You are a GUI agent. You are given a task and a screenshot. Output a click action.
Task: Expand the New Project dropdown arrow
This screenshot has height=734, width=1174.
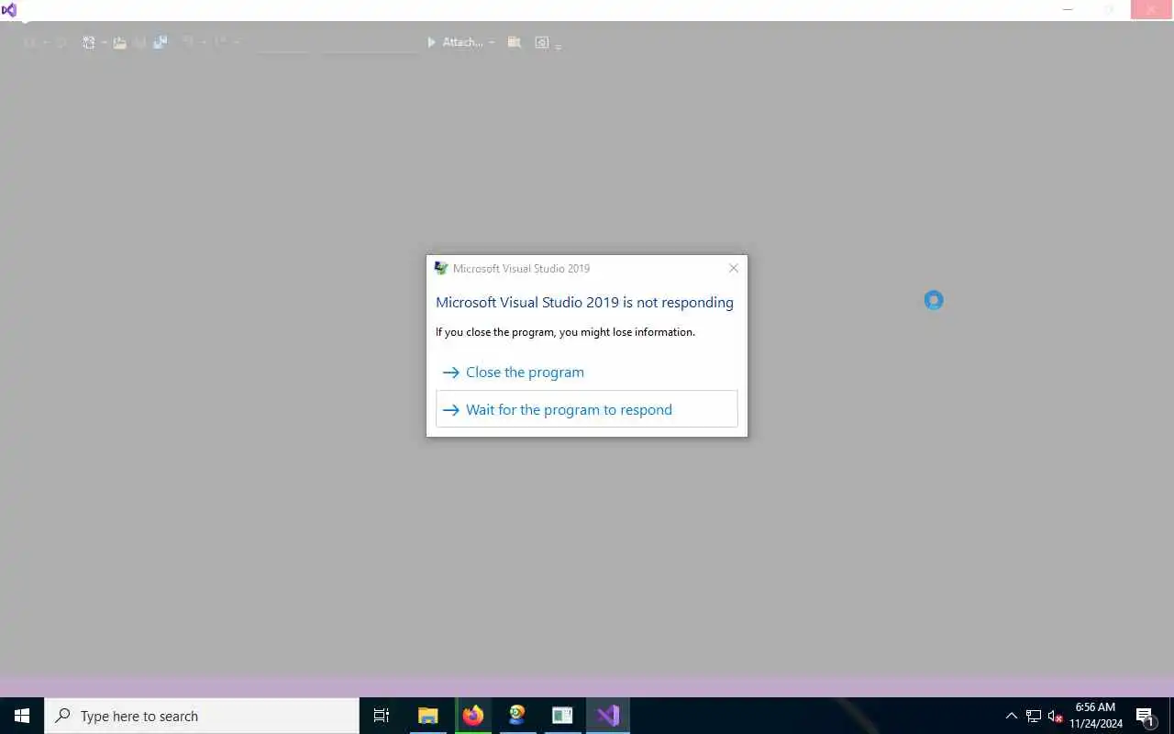click(x=104, y=42)
